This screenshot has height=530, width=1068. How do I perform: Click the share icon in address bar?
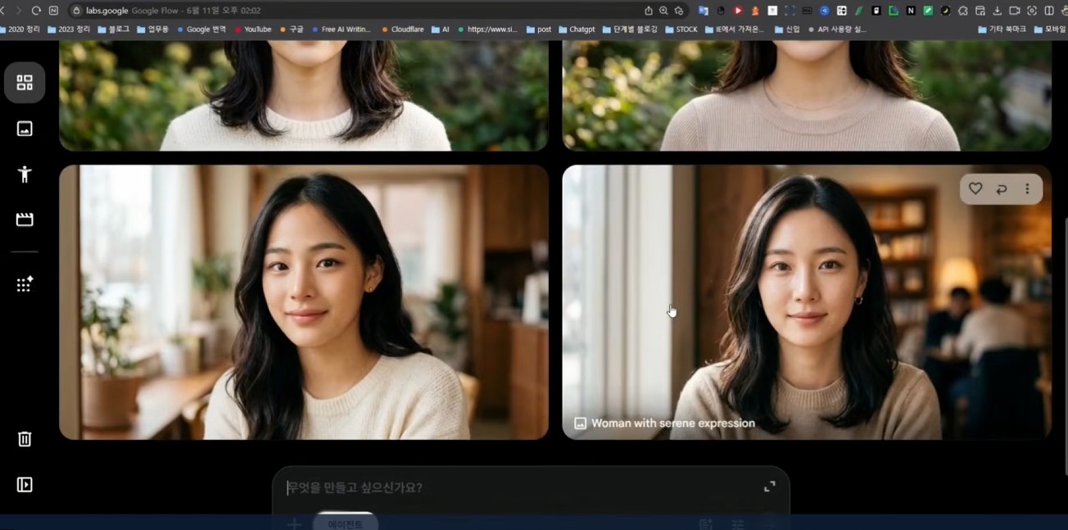click(649, 11)
